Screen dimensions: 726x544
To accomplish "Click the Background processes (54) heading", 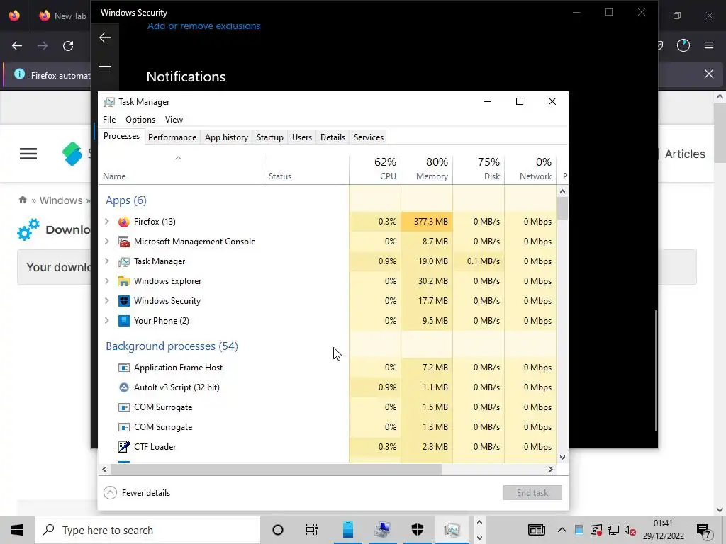I will pos(172,346).
